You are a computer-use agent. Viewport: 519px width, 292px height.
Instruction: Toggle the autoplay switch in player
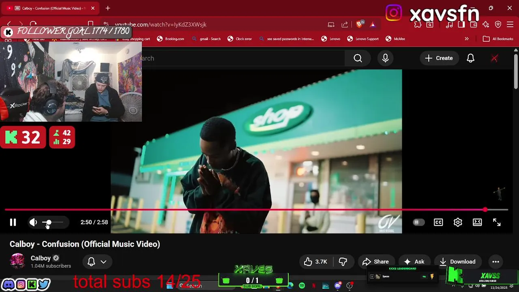pyautogui.click(x=418, y=222)
